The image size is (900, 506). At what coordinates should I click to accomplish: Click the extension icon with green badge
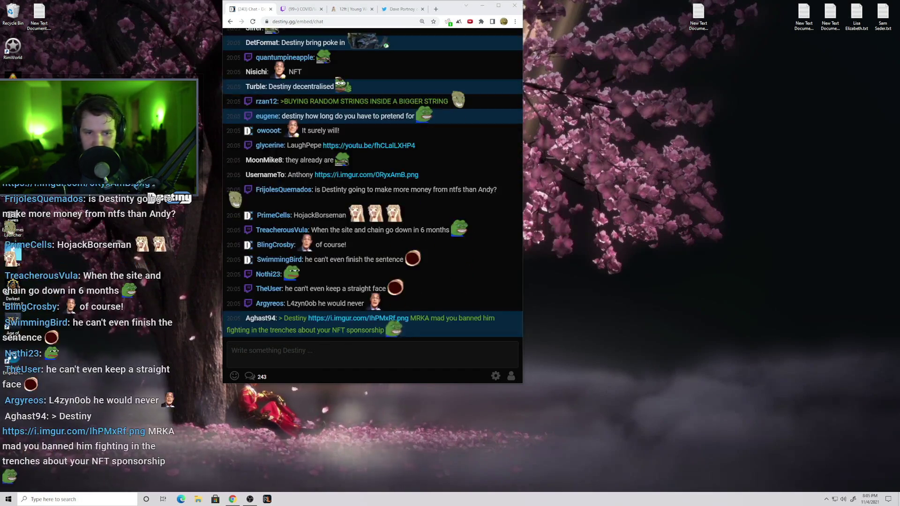click(x=448, y=22)
